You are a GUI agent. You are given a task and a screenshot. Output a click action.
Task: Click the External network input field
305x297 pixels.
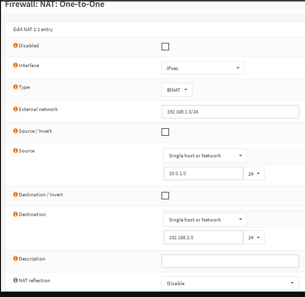[230, 112]
